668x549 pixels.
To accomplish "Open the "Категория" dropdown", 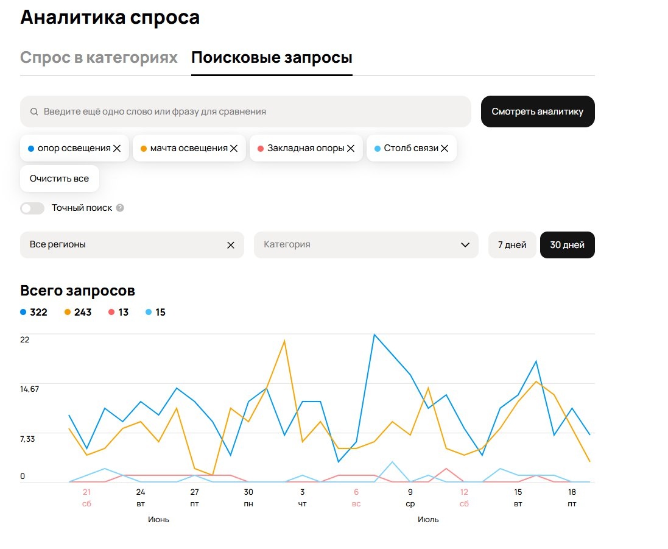I will click(365, 244).
